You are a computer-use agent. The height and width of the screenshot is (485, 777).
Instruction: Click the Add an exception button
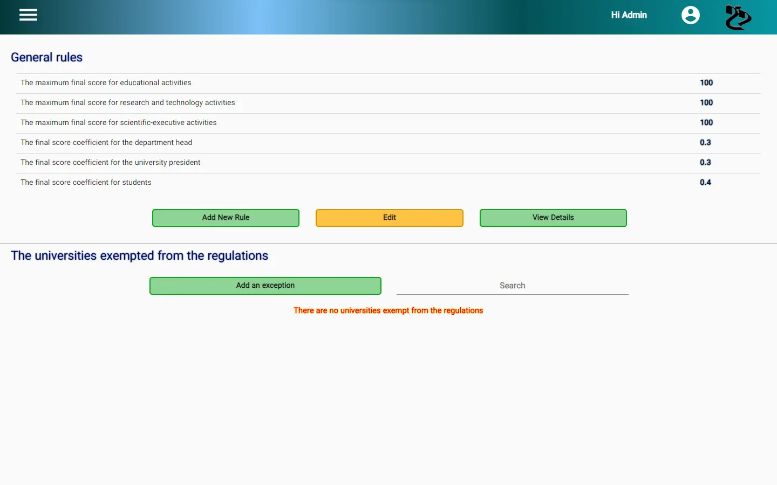tap(265, 286)
